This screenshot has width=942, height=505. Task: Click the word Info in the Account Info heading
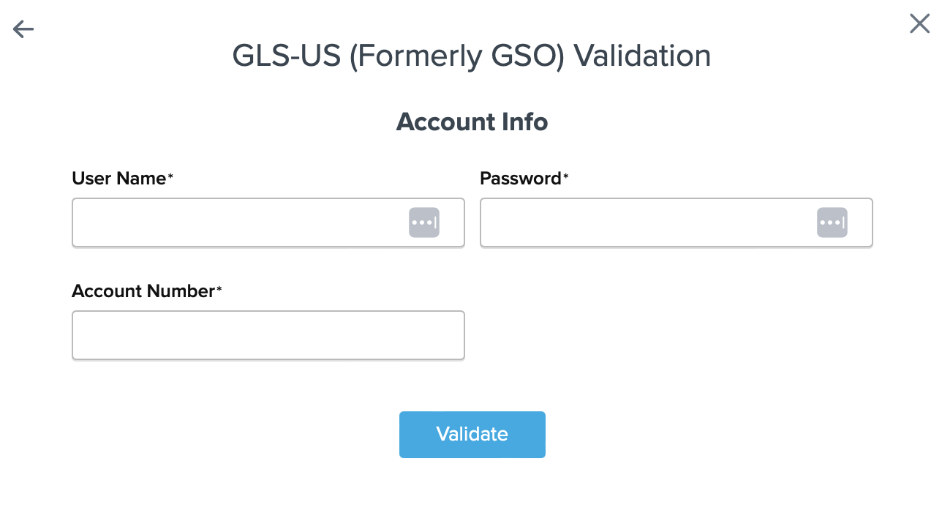(x=524, y=121)
